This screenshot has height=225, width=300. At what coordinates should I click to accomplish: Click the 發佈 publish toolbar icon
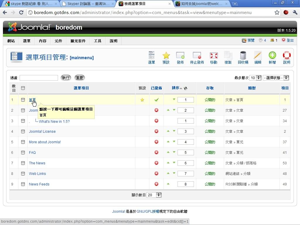click(180, 58)
